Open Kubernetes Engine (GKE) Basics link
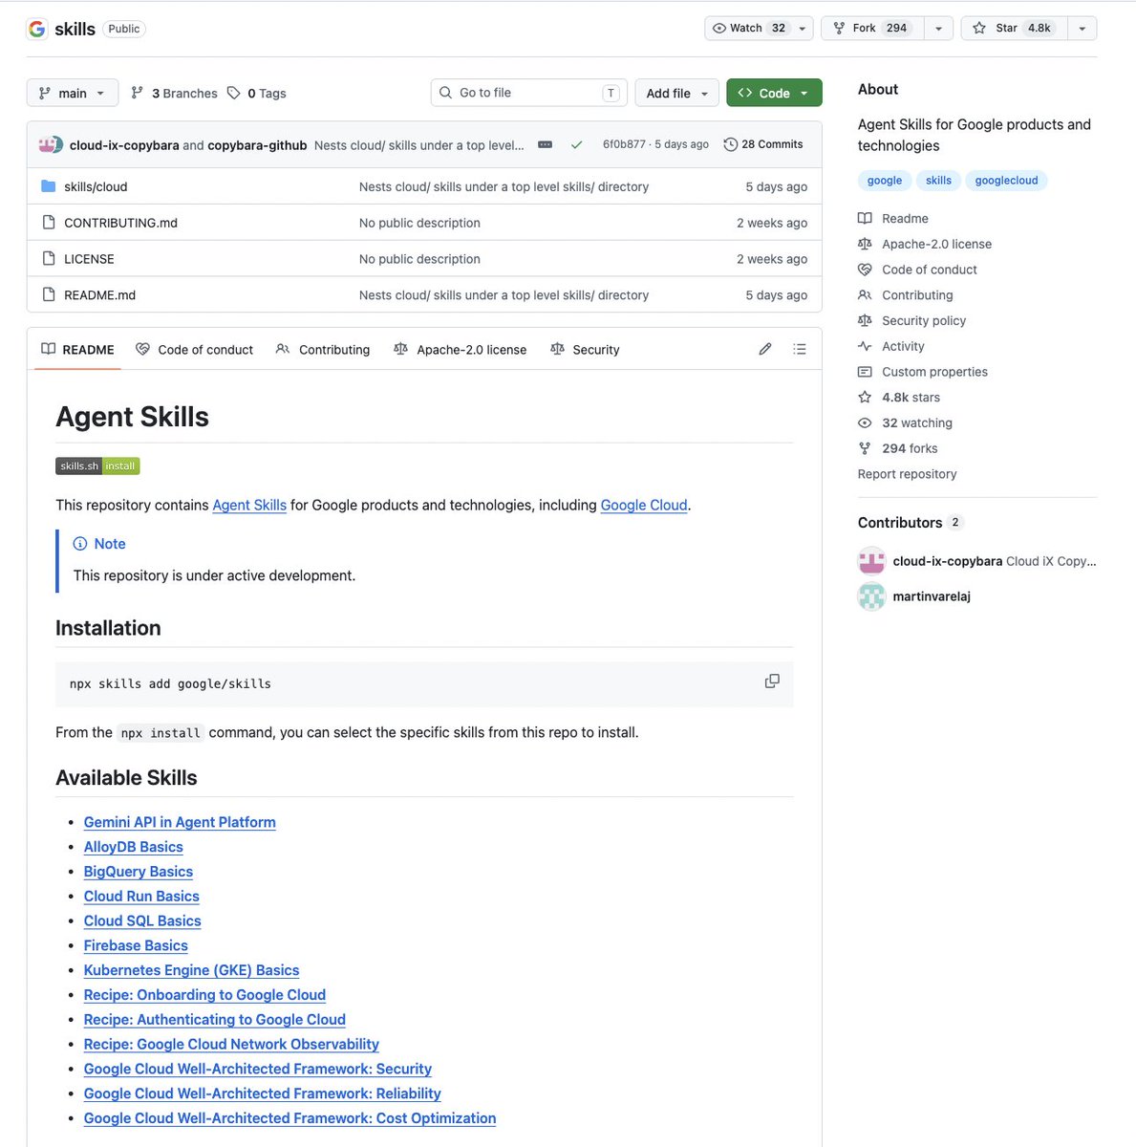The height and width of the screenshot is (1147, 1136). click(x=191, y=971)
